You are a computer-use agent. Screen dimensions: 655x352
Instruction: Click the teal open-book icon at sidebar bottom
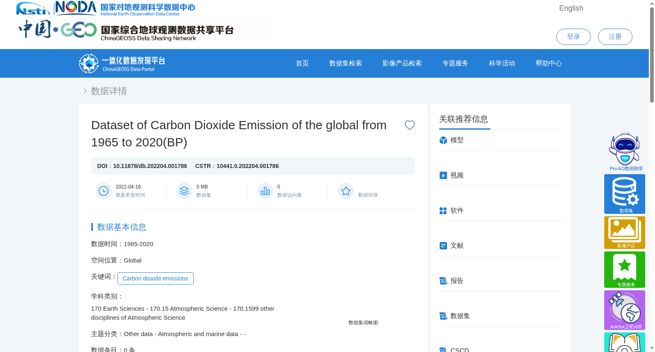[625, 342]
